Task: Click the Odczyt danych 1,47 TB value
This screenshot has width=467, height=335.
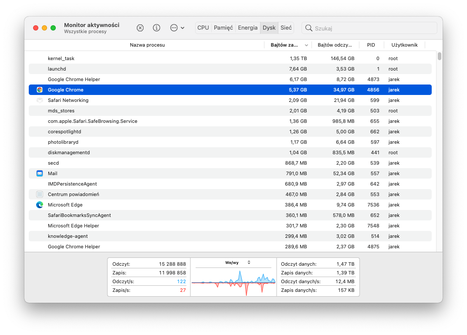Action: click(345, 264)
